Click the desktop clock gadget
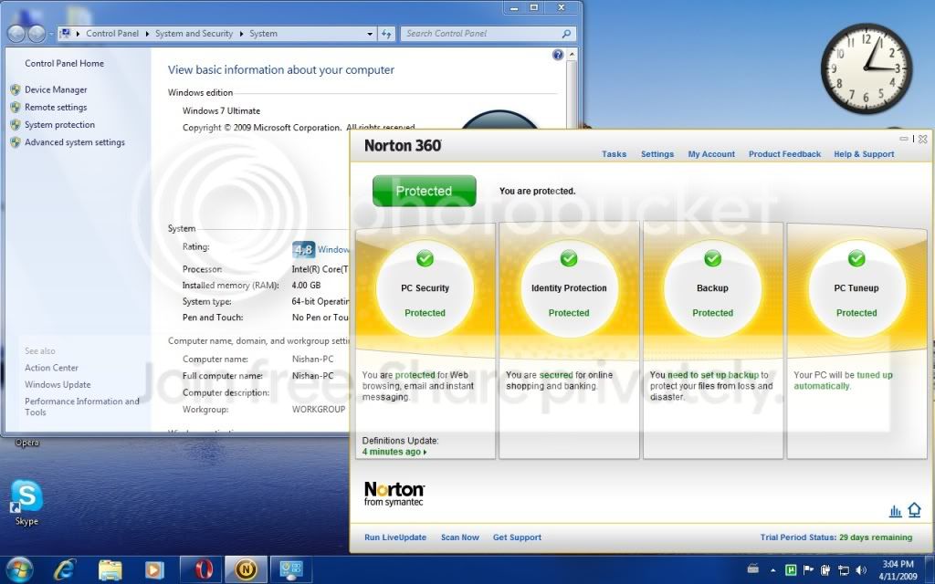This screenshot has width=935, height=584. (867, 68)
